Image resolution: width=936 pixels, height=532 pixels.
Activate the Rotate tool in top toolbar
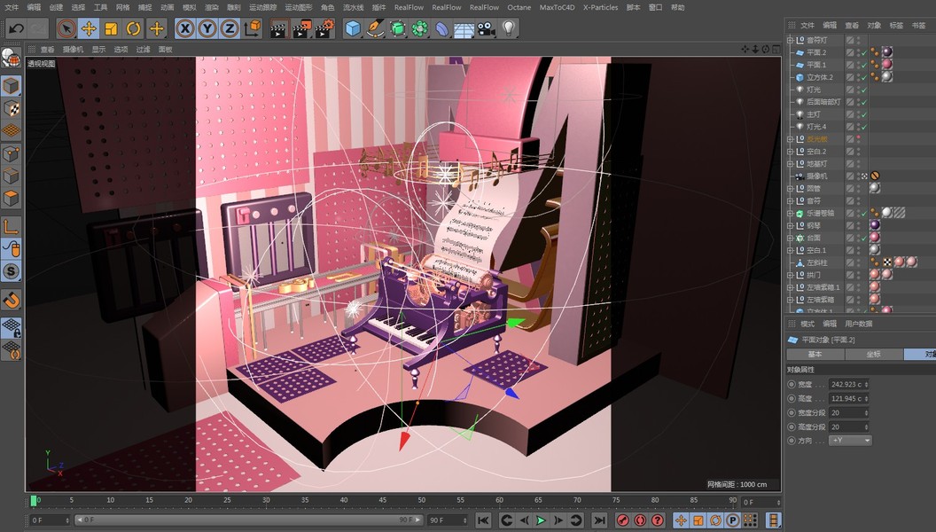[x=134, y=28]
